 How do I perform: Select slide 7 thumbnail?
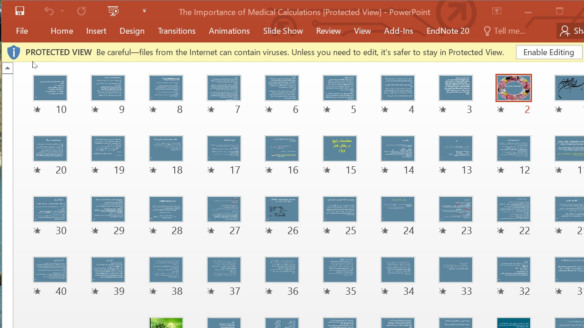224,88
